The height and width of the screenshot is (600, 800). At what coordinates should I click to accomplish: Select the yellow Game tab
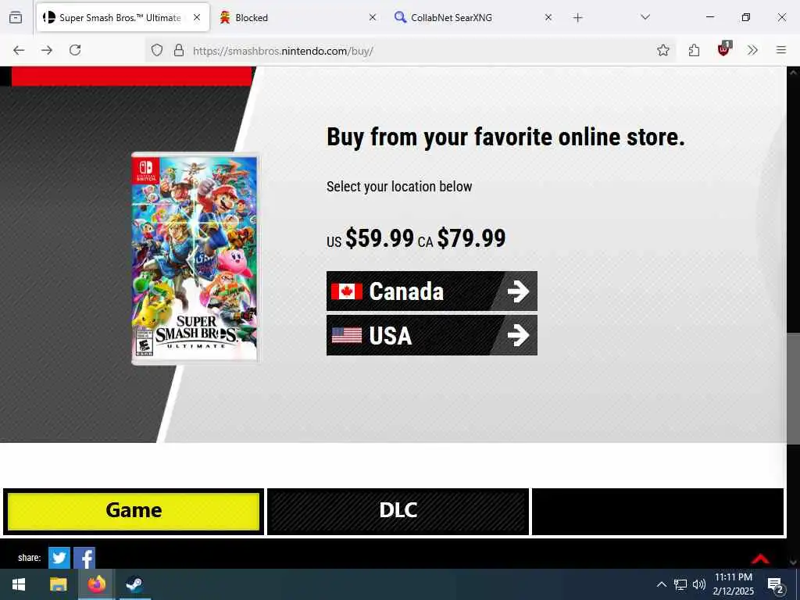(x=134, y=511)
